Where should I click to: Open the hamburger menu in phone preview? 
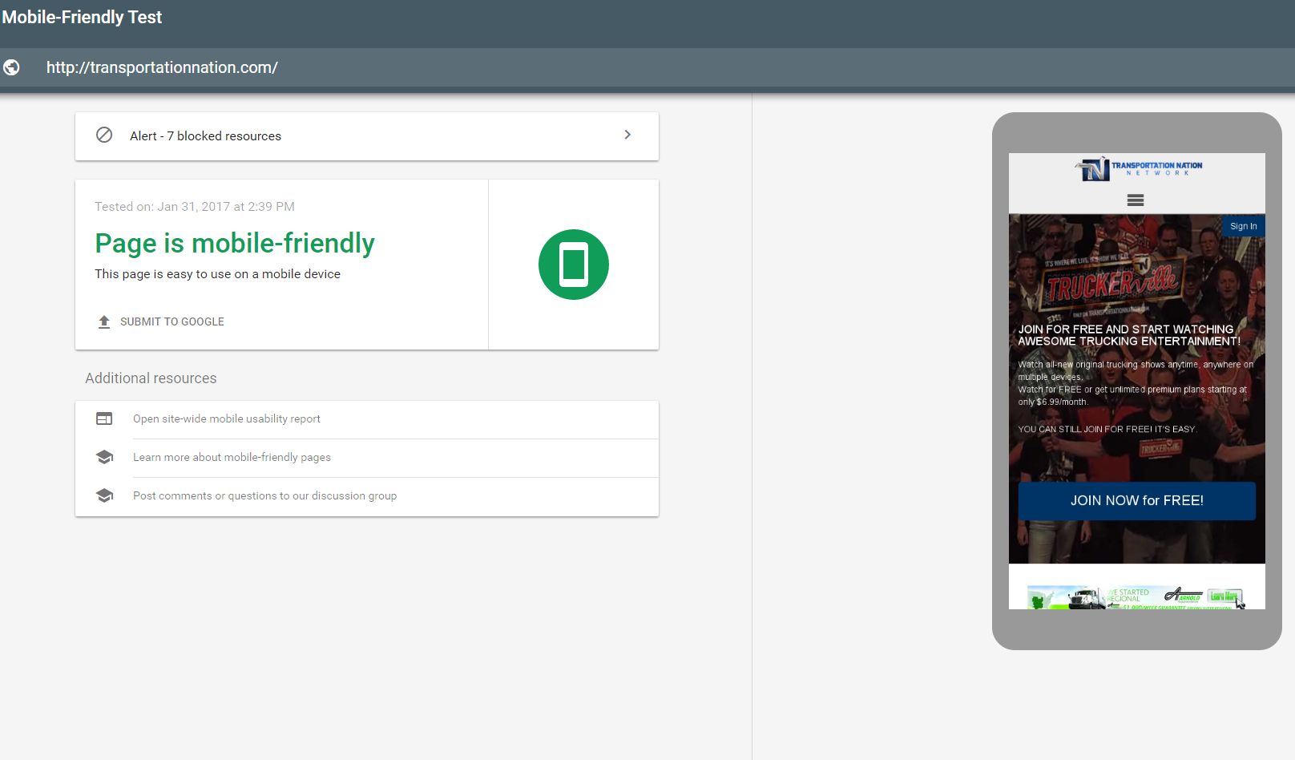tap(1136, 200)
